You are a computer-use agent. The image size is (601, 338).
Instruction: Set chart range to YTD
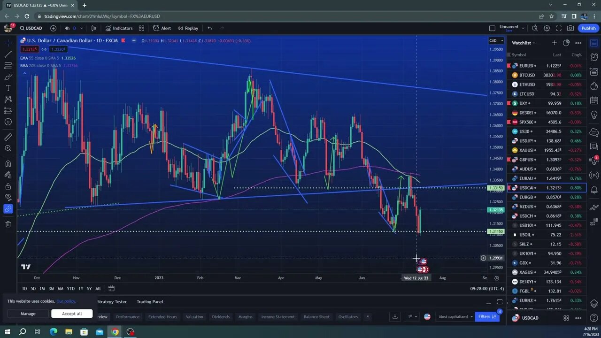pos(70,289)
